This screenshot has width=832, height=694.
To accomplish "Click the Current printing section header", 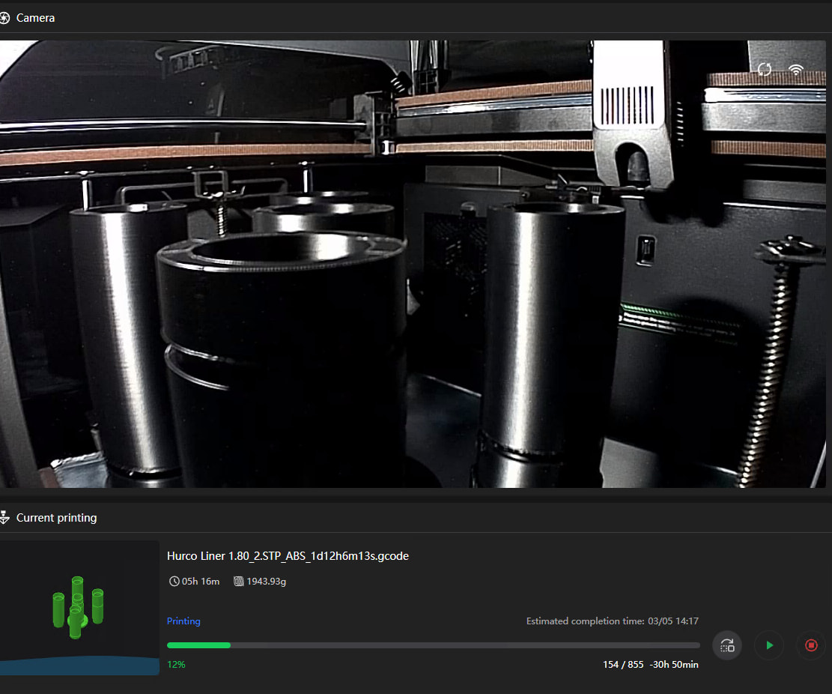I will 56,518.
